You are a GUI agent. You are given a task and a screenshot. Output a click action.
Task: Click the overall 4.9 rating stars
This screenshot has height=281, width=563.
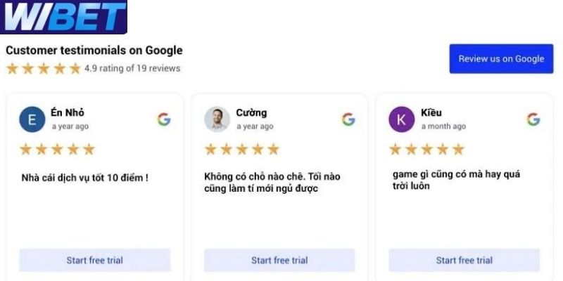44,69
